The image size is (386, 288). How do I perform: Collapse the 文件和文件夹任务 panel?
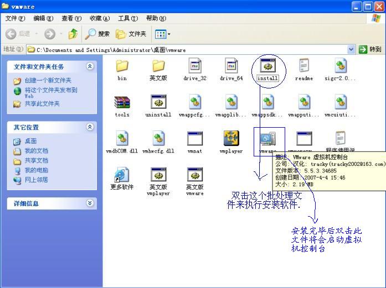[90, 66]
